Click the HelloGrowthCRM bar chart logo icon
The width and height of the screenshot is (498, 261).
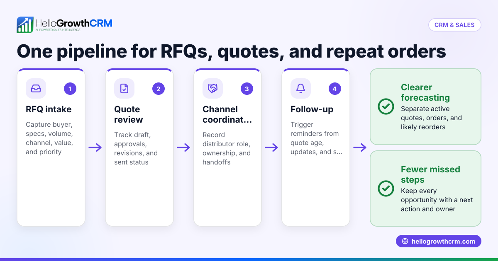pyautogui.click(x=25, y=25)
